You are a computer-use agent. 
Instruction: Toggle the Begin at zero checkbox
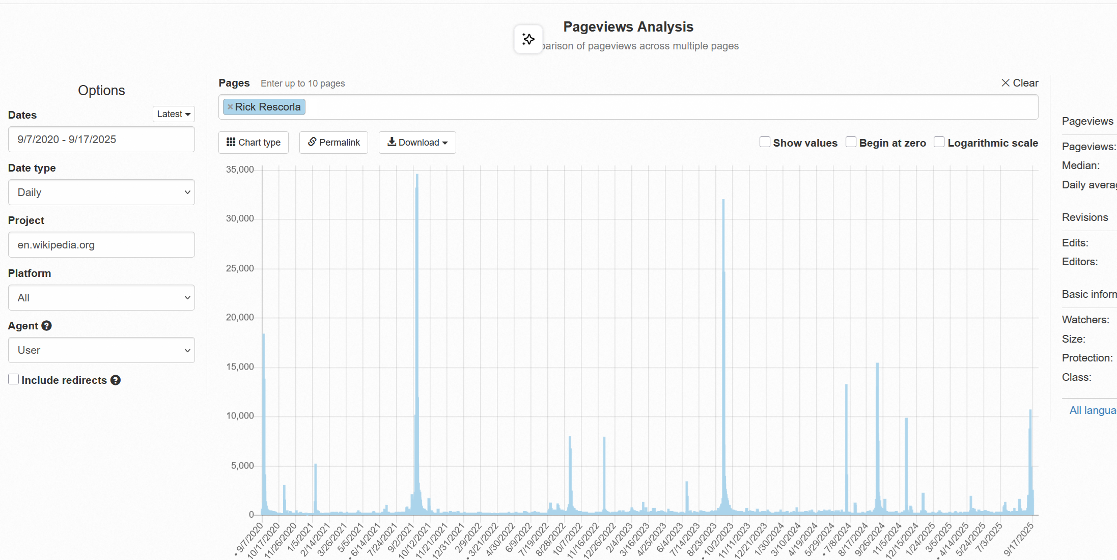(851, 142)
